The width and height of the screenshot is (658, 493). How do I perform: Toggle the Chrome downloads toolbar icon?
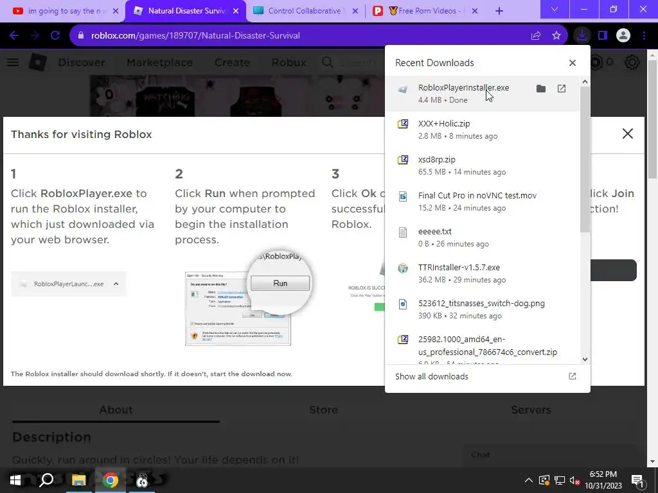(582, 36)
